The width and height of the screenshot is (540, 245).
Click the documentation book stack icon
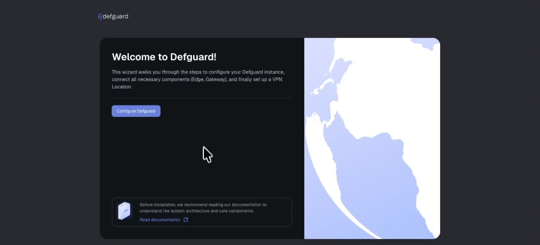(x=125, y=211)
